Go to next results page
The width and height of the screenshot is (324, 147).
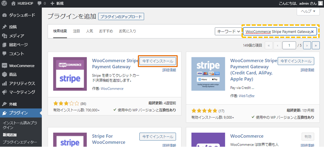tap(307, 46)
